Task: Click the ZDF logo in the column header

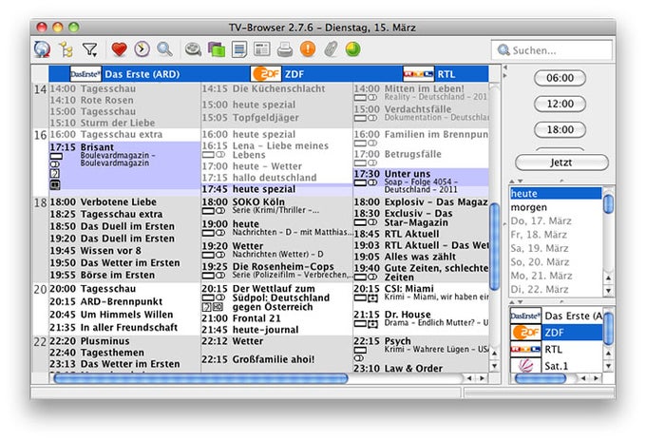Action: [266, 74]
